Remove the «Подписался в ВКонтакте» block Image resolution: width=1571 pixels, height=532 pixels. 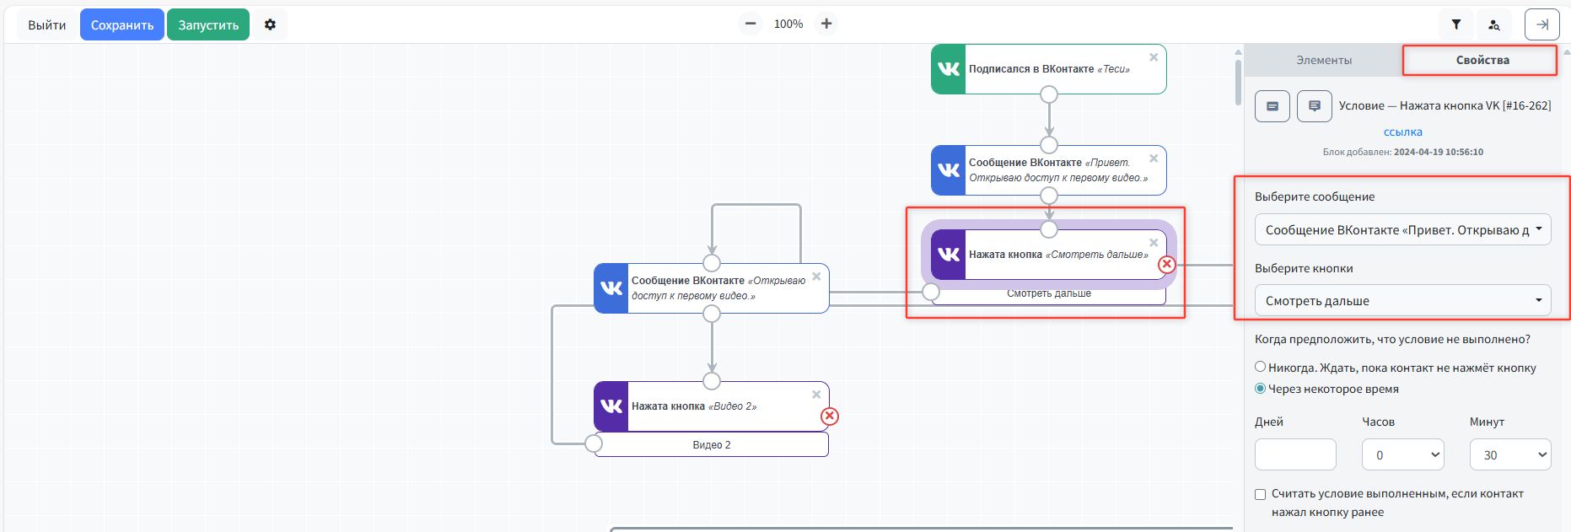[1154, 57]
